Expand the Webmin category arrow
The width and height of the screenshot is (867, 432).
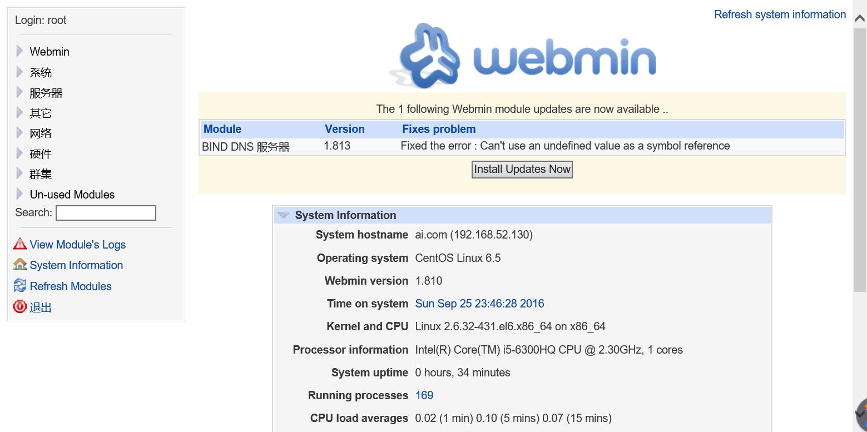pyautogui.click(x=19, y=51)
